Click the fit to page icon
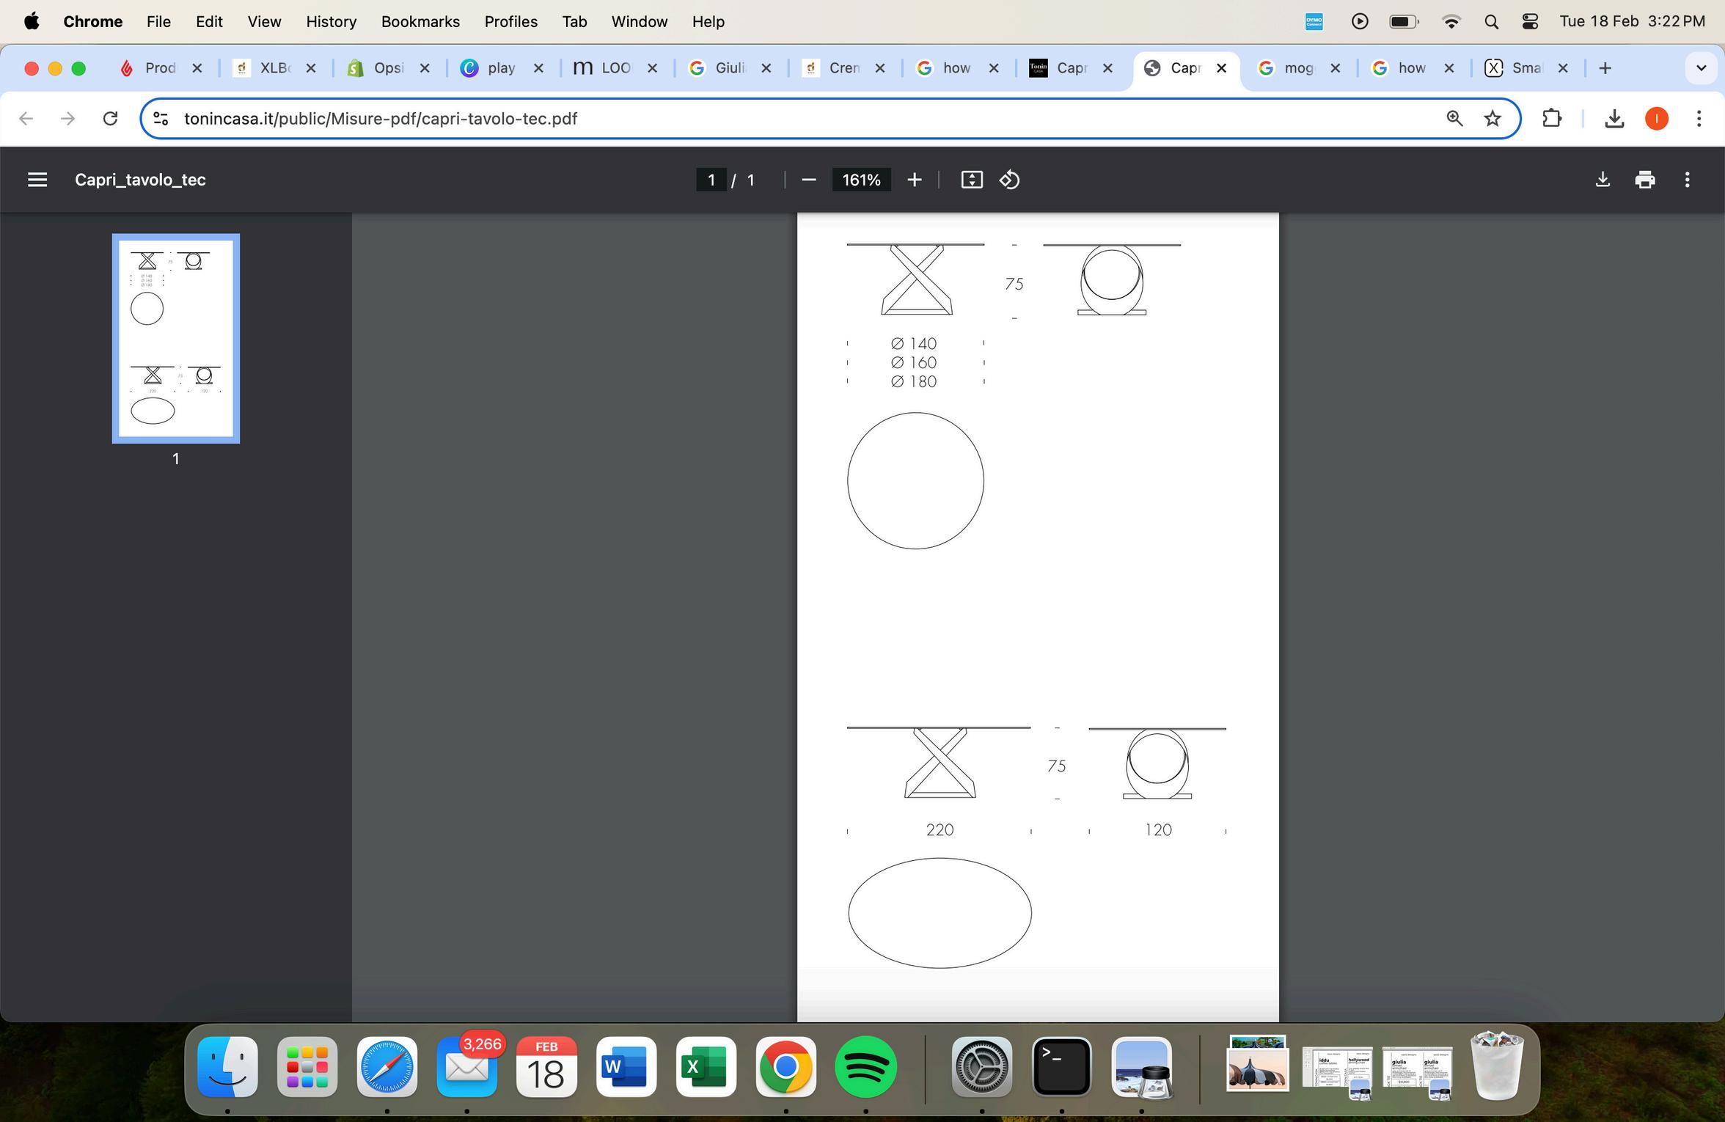Image resolution: width=1725 pixels, height=1122 pixels. click(x=971, y=180)
